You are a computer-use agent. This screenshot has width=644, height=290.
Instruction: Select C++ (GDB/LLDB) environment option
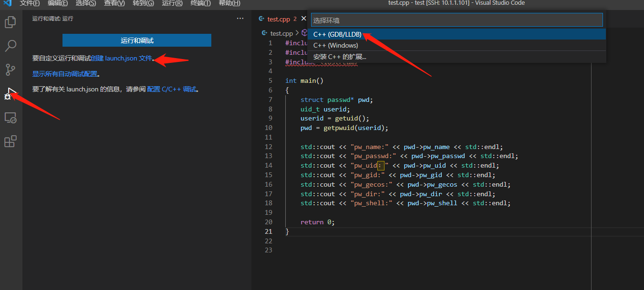click(x=457, y=34)
